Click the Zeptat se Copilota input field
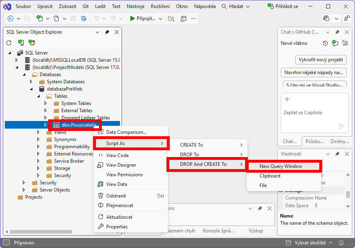The image size is (355, 248). [314, 113]
